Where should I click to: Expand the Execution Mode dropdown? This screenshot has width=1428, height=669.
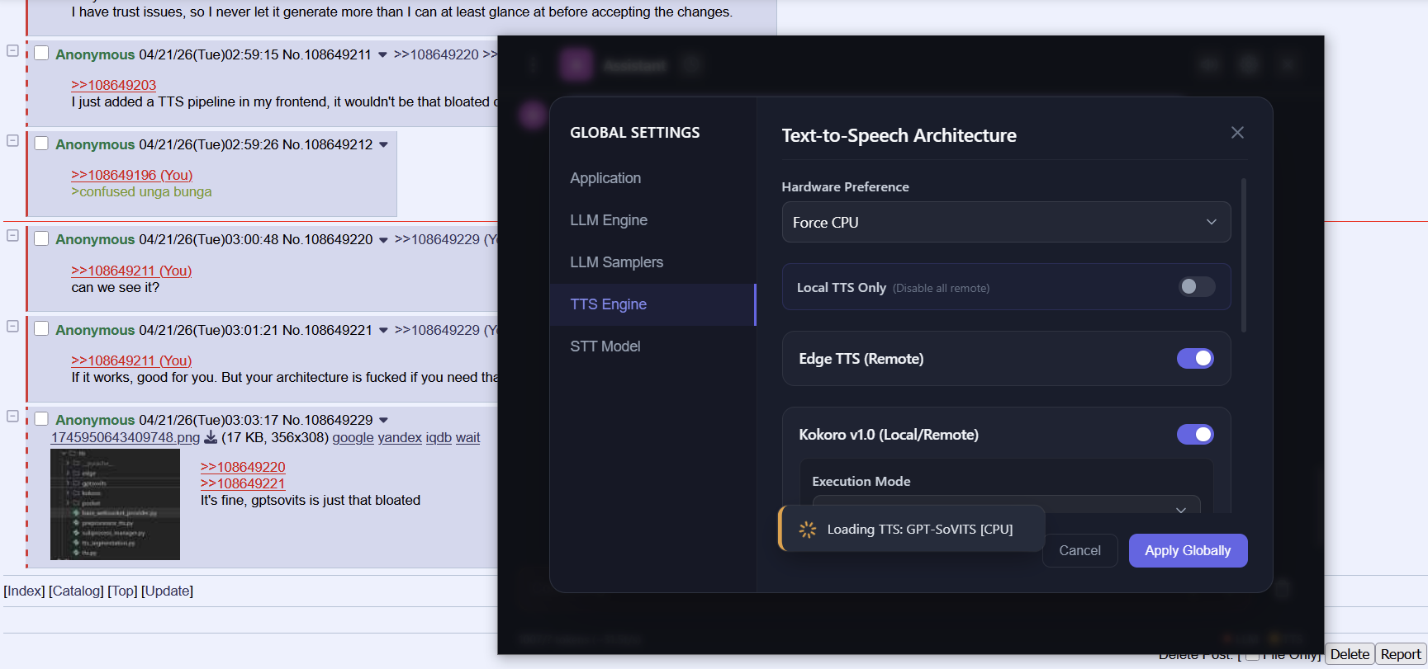pyautogui.click(x=1005, y=506)
